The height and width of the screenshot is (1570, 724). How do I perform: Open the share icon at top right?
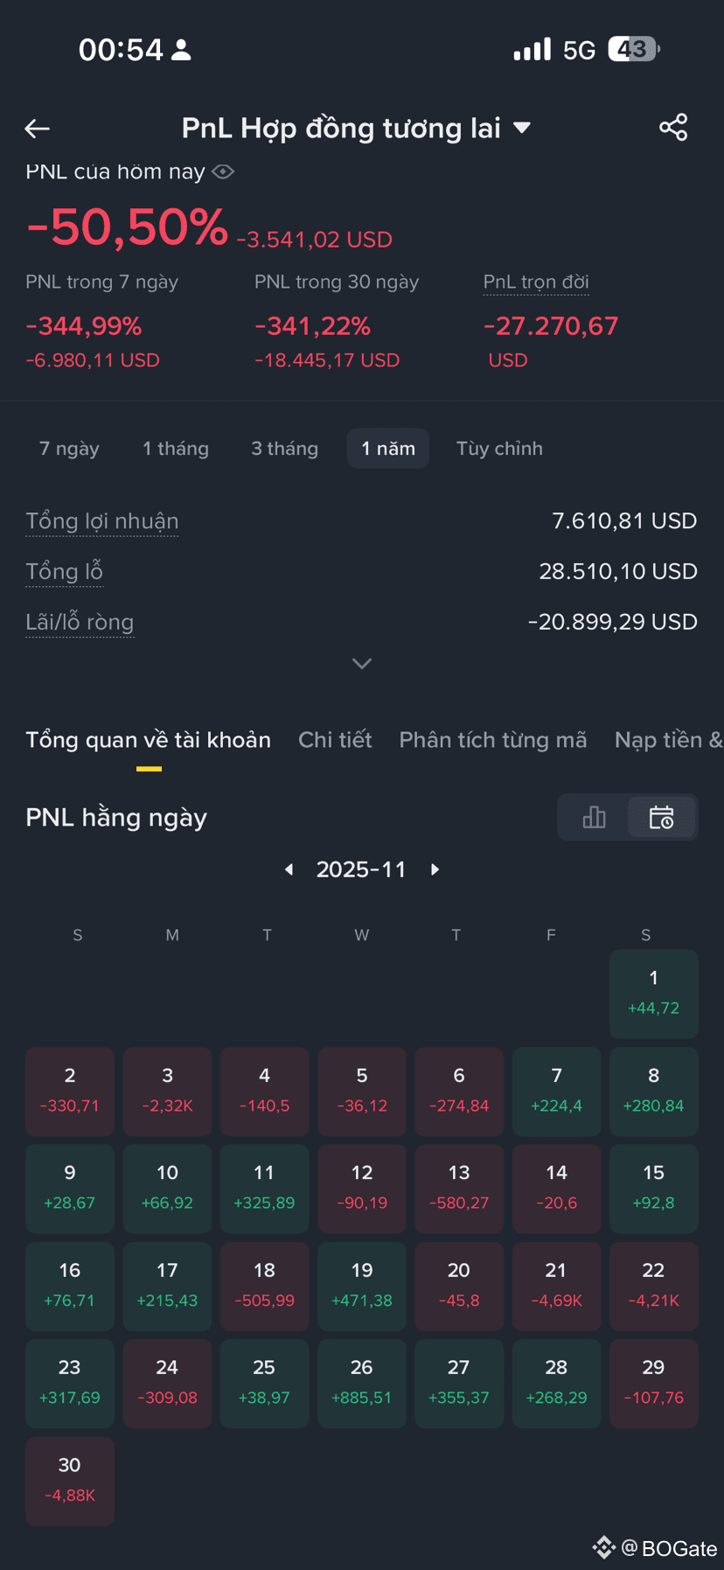pos(673,128)
